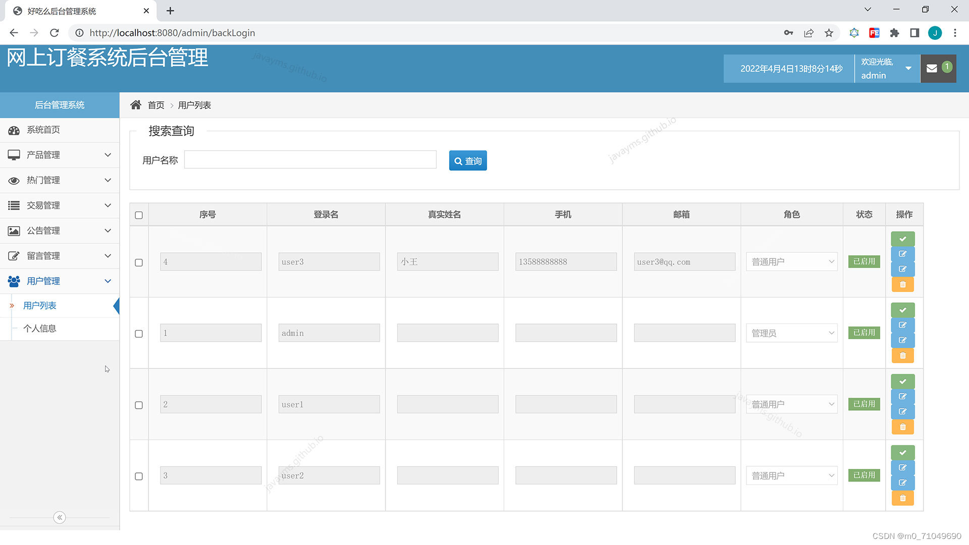Open the role dropdown for user3
This screenshot has width=969, height=545.
pos(791,261)
